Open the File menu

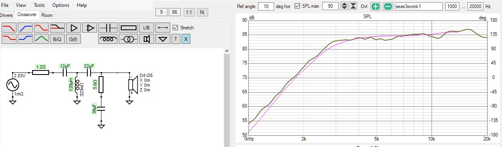pos(5,5)
